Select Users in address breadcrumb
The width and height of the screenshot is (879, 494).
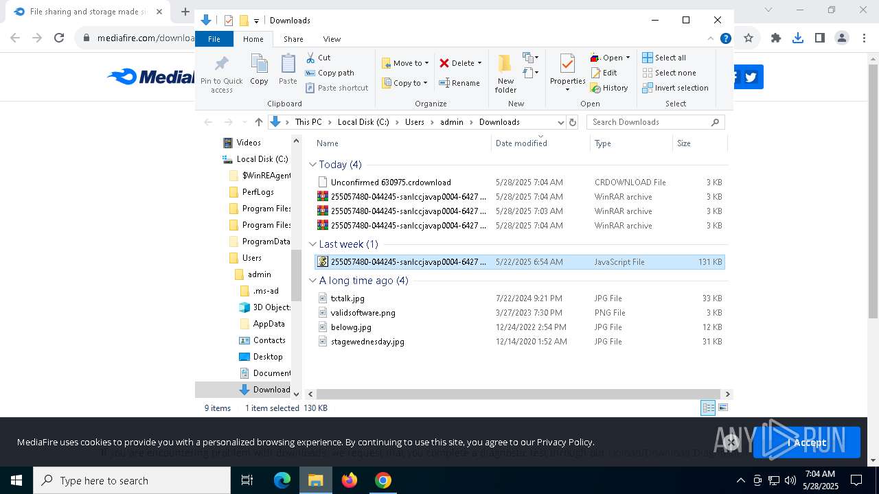414,122
